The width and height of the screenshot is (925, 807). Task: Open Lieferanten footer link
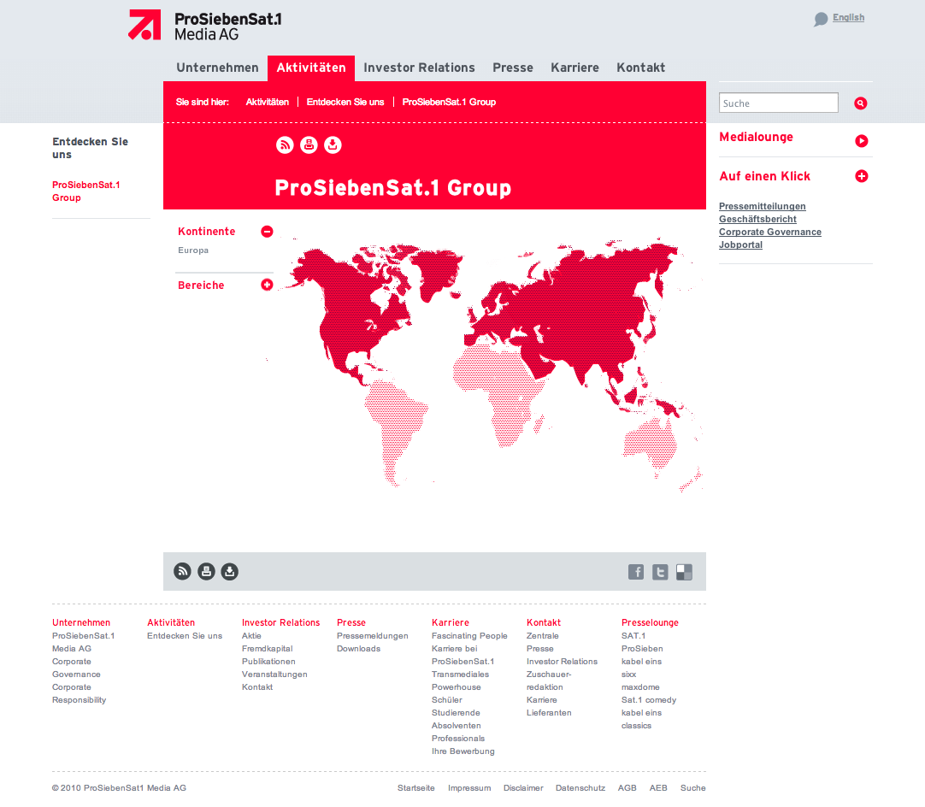coord(549,713)
